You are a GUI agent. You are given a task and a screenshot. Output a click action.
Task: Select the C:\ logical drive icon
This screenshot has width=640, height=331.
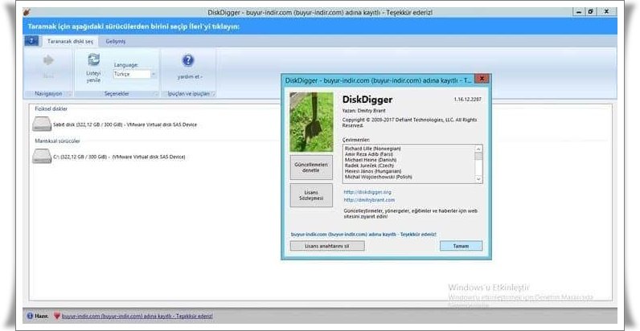tap(42, 156)
